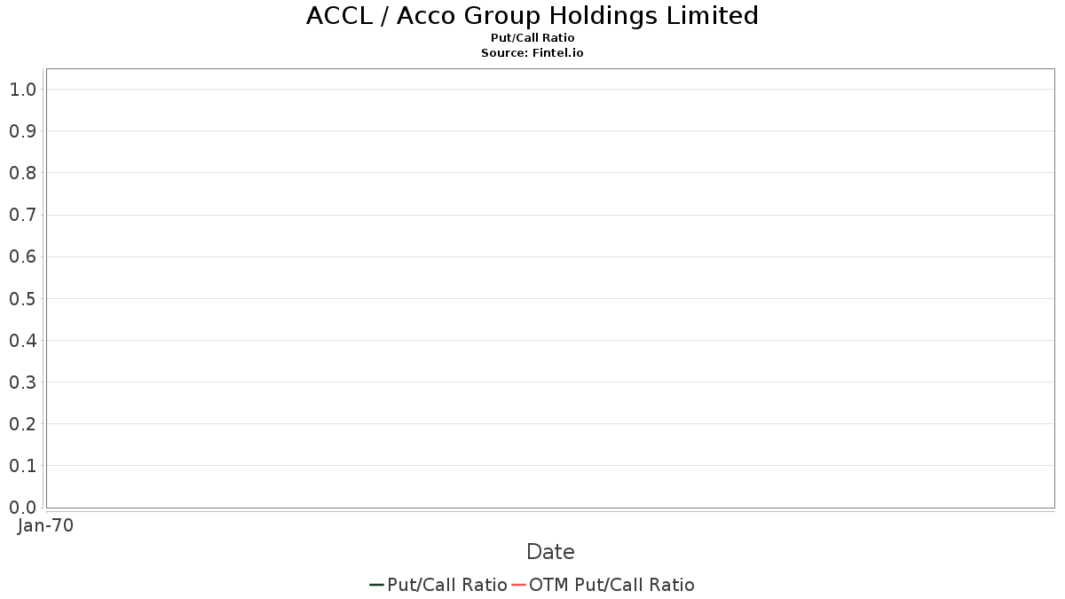This screenshot has height=599, width=1065.
Task: Click the red OTM Put/Call Ratio legend line
Action: tap(519, 585)
